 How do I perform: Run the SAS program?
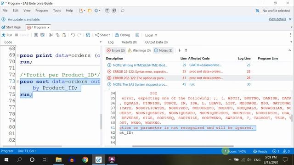coord(7,35)
